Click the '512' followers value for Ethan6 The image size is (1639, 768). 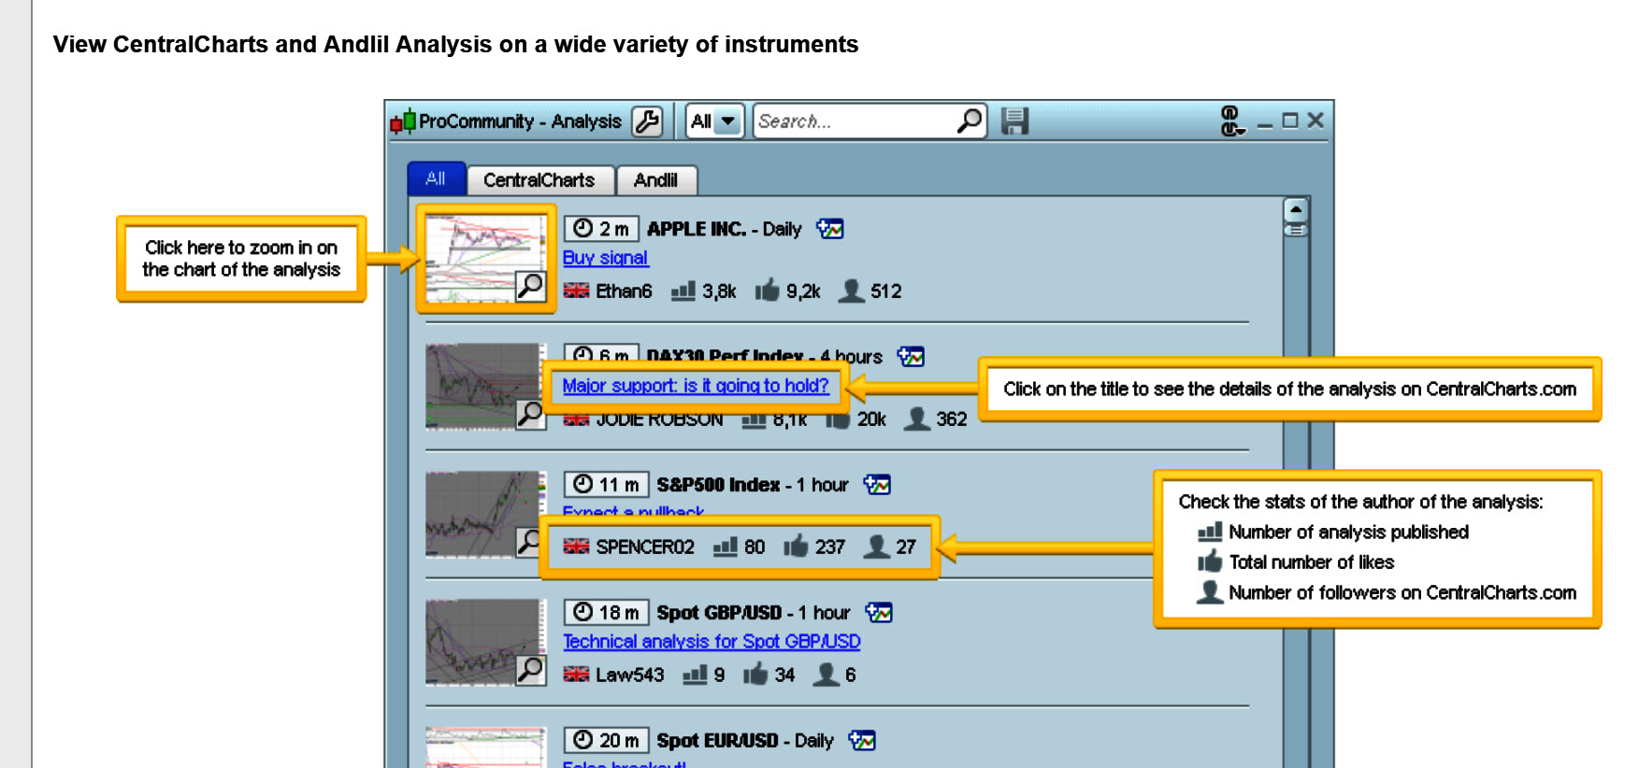coord(886,292)
